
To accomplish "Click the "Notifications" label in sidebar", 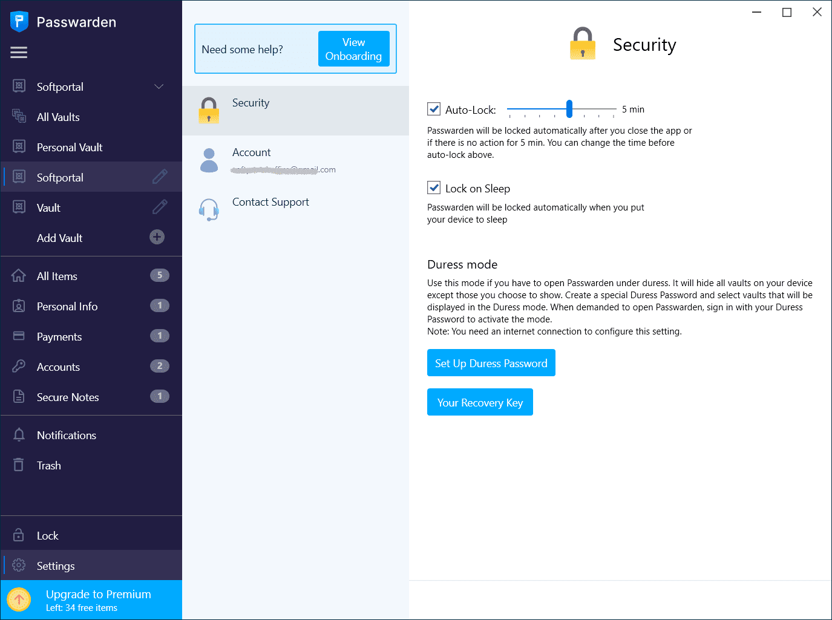I will (x=67, y=436).
